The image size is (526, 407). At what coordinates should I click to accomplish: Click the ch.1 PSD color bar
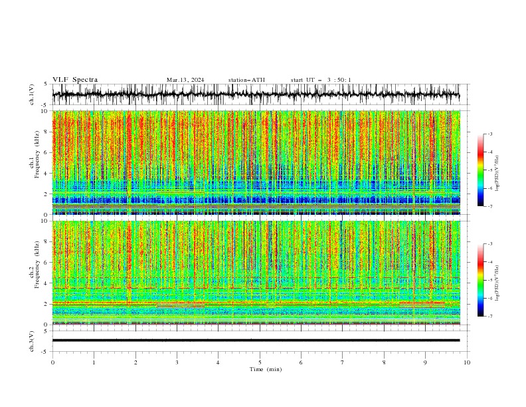click(x=481, y=170)
